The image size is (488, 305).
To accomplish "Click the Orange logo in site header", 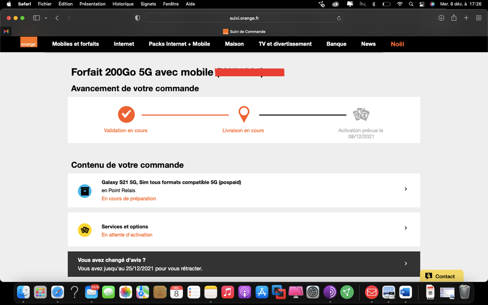I will [x=28, y=43].
